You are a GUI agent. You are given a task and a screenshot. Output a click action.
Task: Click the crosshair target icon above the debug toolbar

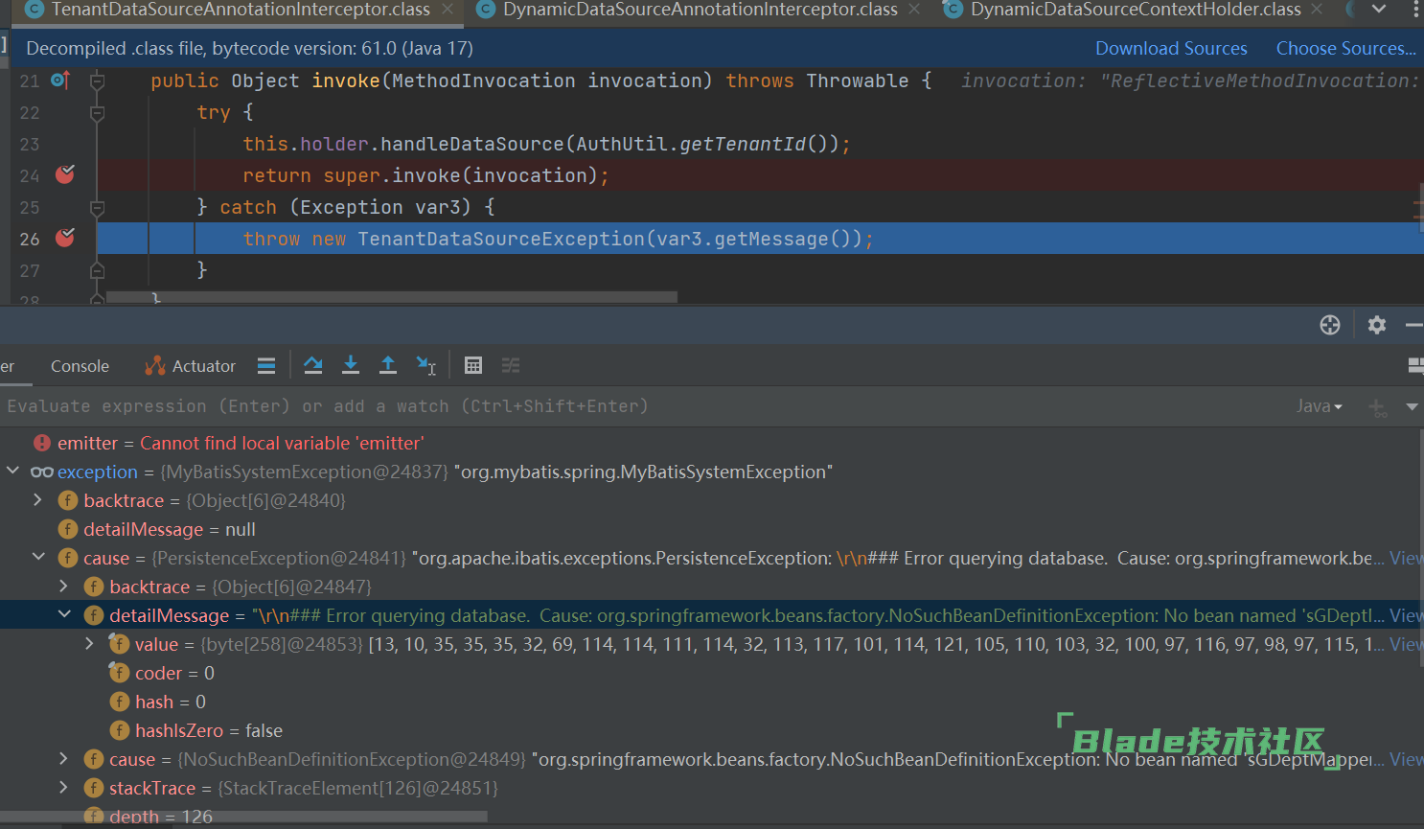(x=1330, y=325)
